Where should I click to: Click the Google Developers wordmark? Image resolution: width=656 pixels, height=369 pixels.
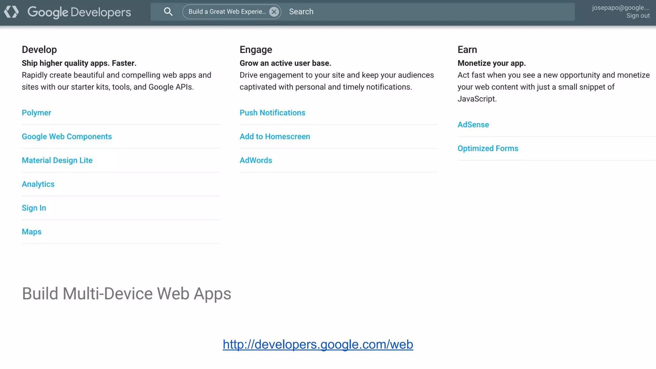79,12
